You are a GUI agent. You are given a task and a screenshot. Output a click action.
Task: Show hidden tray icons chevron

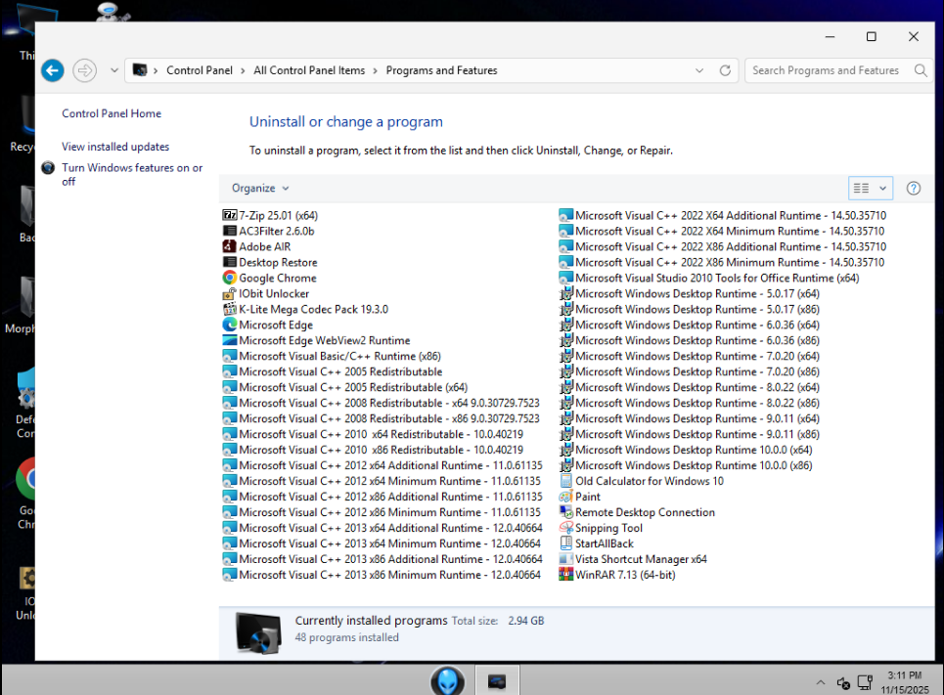click(821, 682)
